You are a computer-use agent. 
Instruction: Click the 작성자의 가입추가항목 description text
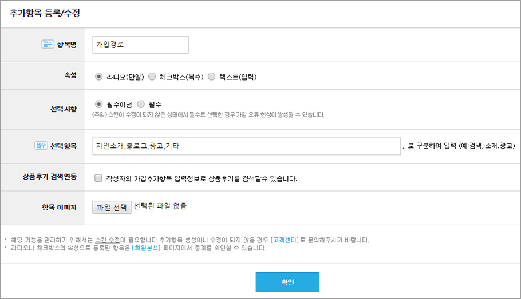click(x=202, y=178)
